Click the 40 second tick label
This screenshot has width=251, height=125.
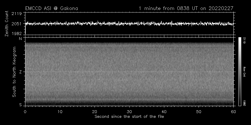164,112
